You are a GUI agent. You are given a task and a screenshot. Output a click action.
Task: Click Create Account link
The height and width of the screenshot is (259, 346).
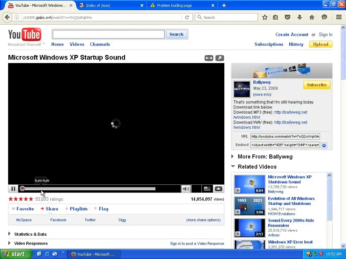292,35
